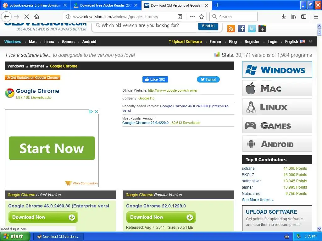Open the Blog link

coord(233,42)
